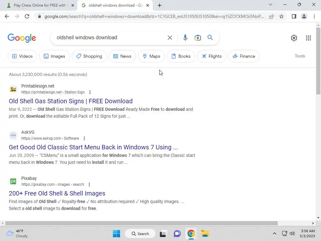Viewport: 321px width, 241px height.
Task: Switch to Maps results
Action: [x=151, y=56]
